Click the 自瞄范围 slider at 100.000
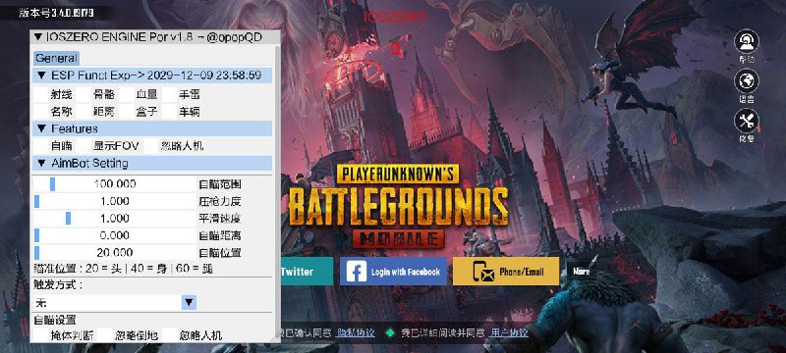Screen dimensions: 786x353 click(x=115, y=184)
